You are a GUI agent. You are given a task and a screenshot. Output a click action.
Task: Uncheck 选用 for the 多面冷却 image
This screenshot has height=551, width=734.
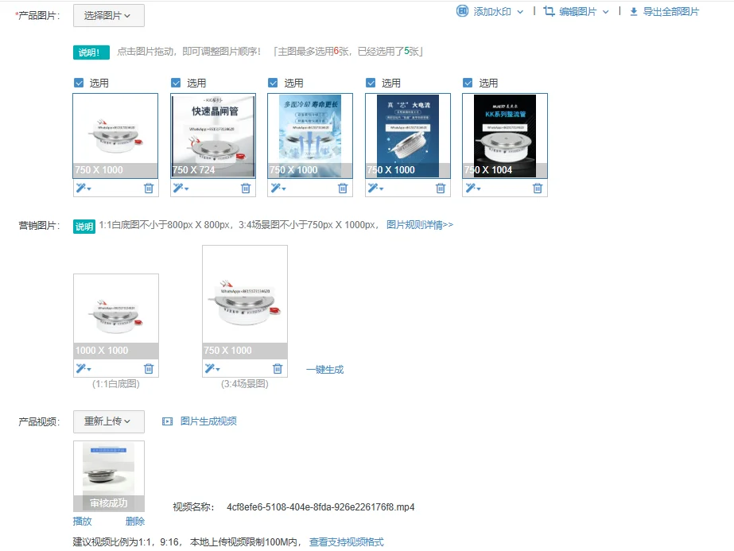click(273, 83)
